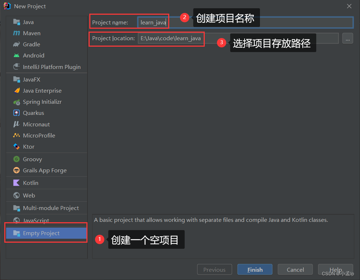Select MicroProfile from the list
360x280 pixels.
39,135
